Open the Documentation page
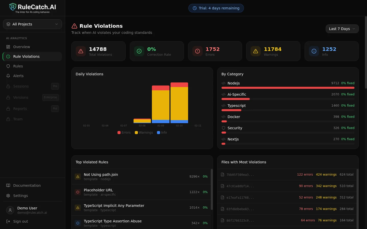367x229 pixels. point(27,185)
